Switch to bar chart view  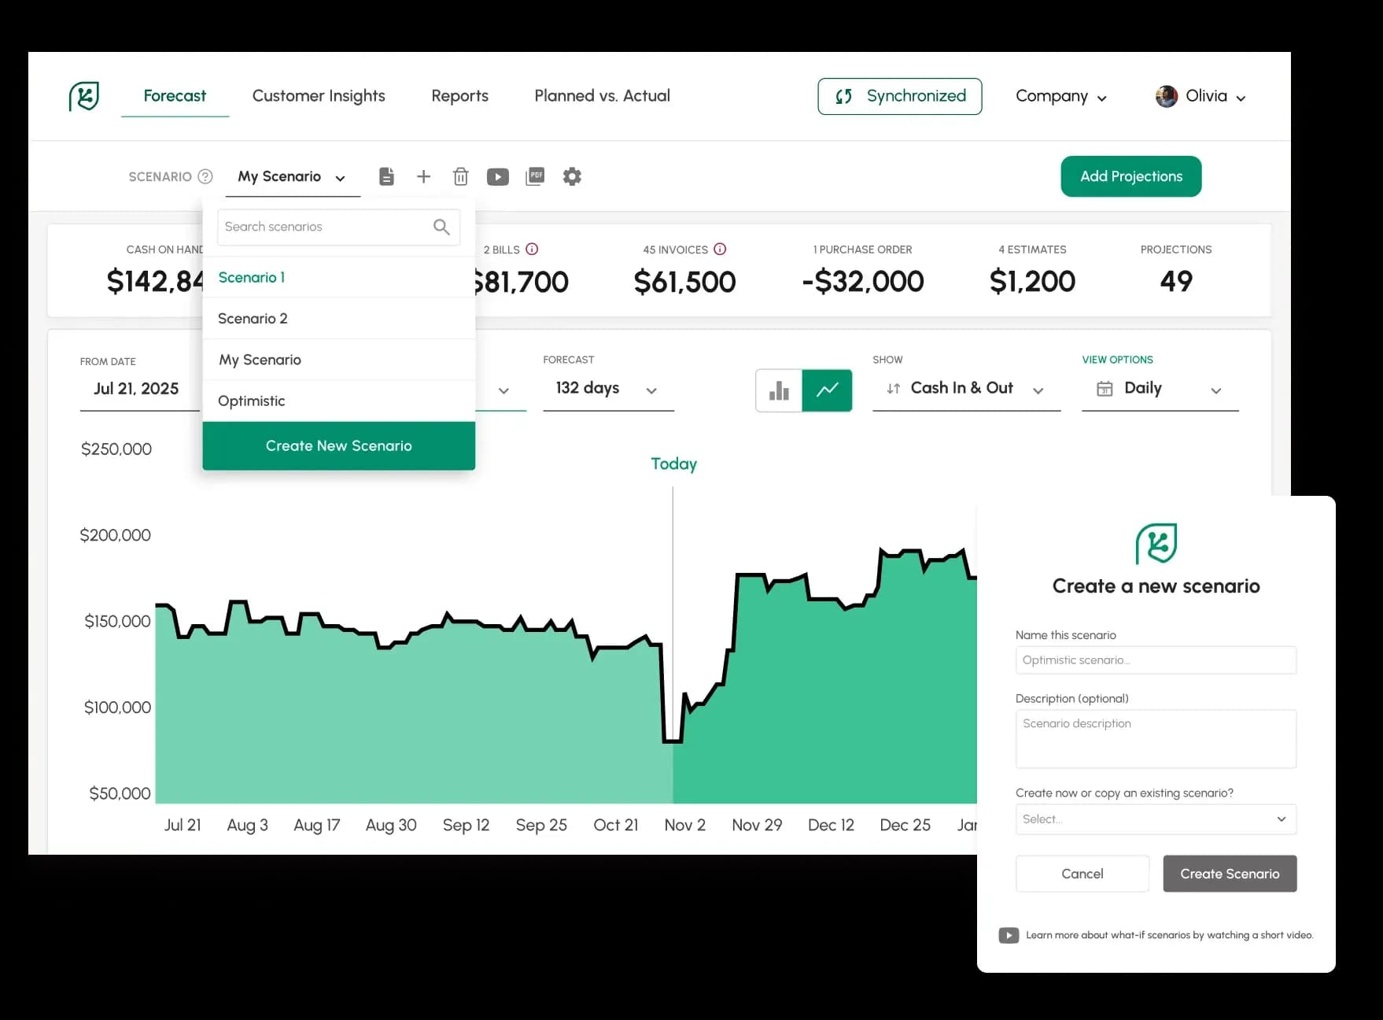[x=779, y=390]
